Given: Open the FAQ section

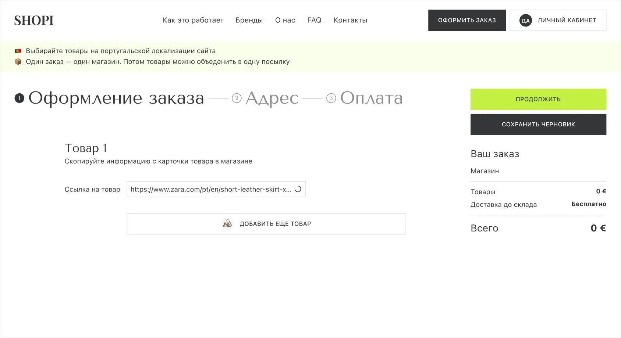Looking at the screenshot, I should coord(314,20).
